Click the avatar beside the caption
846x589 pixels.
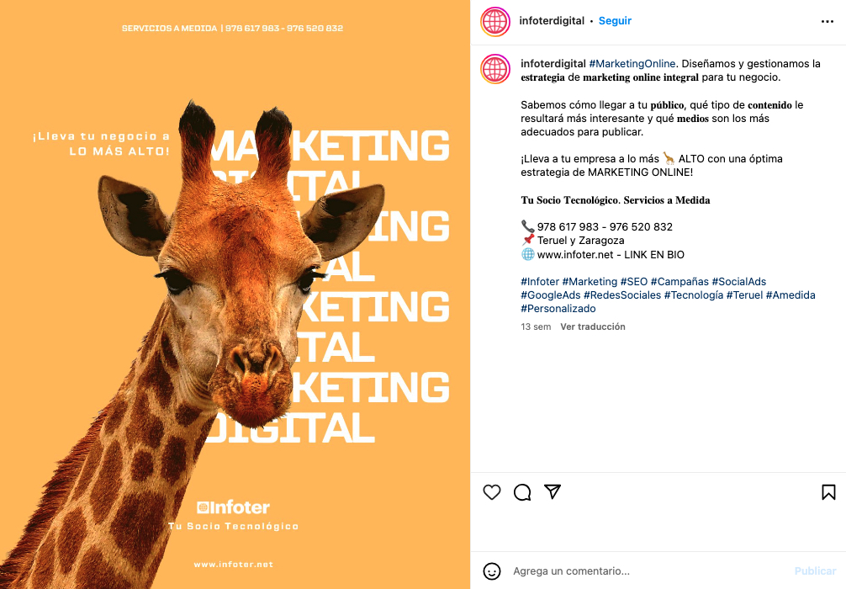pyautogui.click(x=495, y=69)
